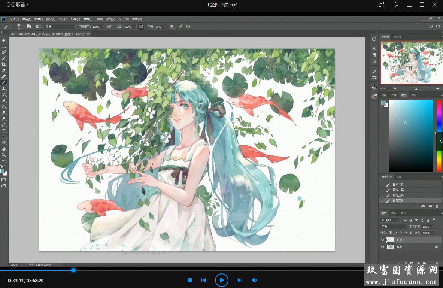Switch to the 历史记录 panel tab
The image size is (443, 288).
(x=386, y=177)
